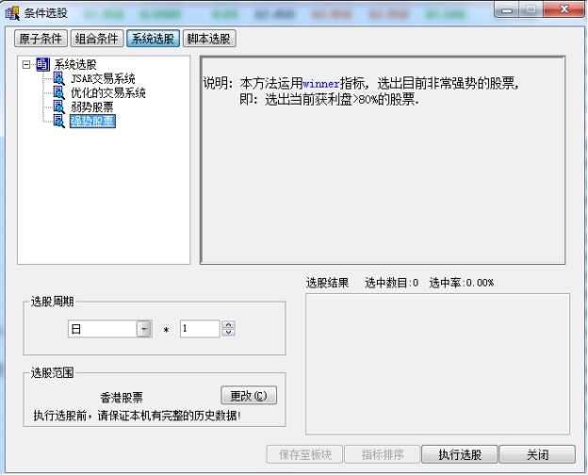Click the 优化的交易系统 magnifier icon
Screen dimensions: 588x475
59,93
